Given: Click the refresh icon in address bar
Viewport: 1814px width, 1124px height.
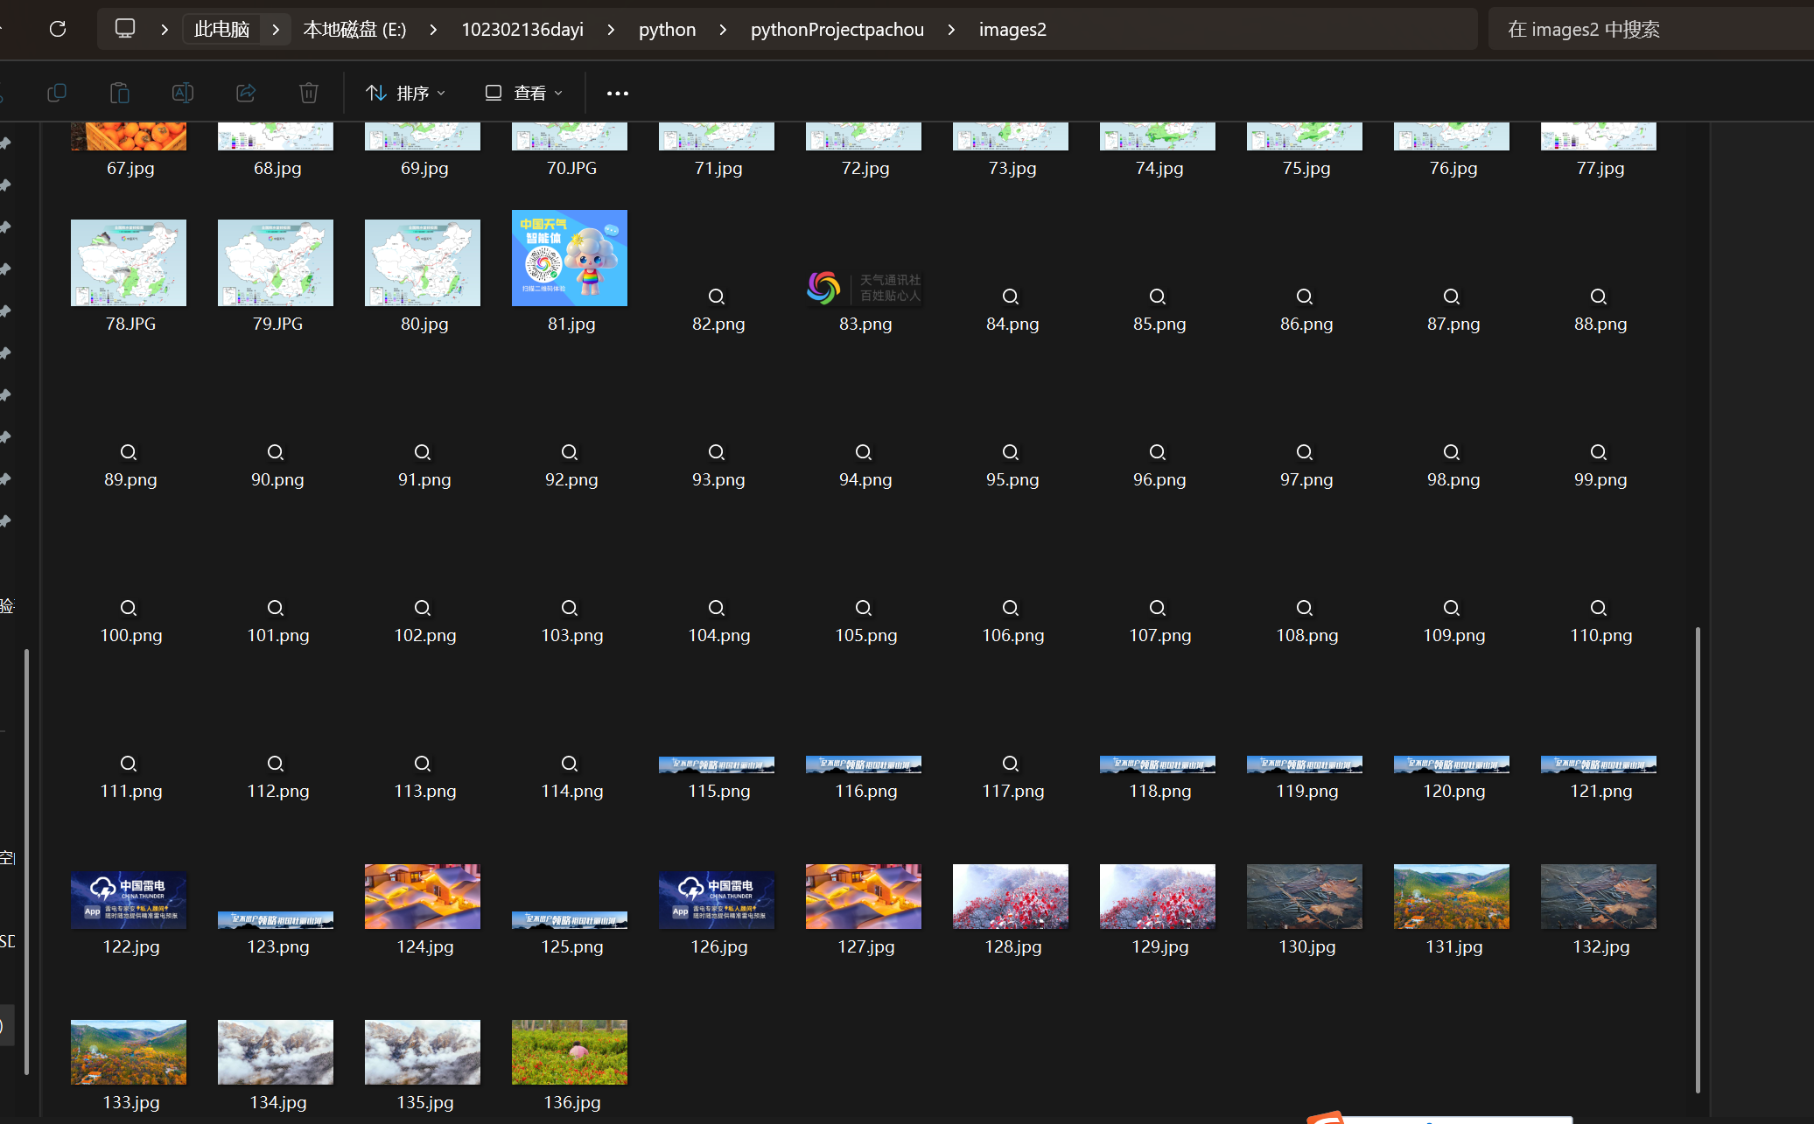Looking at the screenshot, I should [x=58, y=29].
